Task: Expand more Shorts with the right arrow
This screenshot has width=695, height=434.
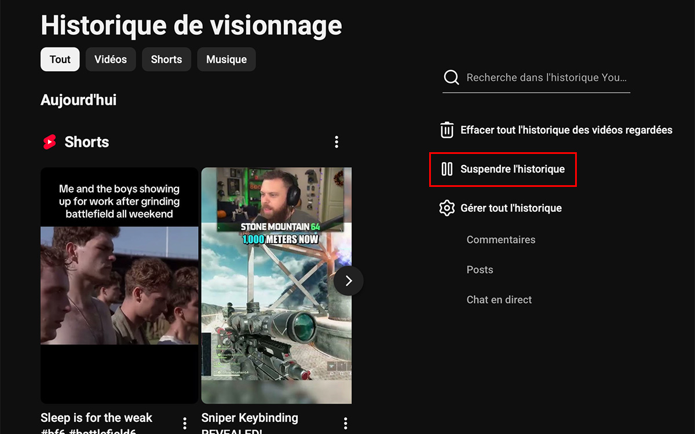Action: (x=348, y=281)
